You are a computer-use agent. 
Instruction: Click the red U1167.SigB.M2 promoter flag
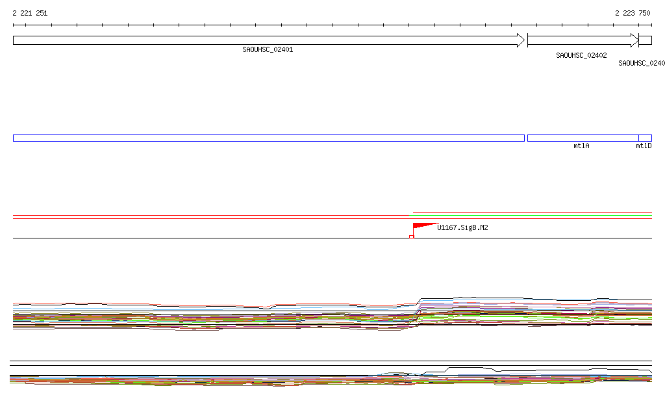coord(422,225)
